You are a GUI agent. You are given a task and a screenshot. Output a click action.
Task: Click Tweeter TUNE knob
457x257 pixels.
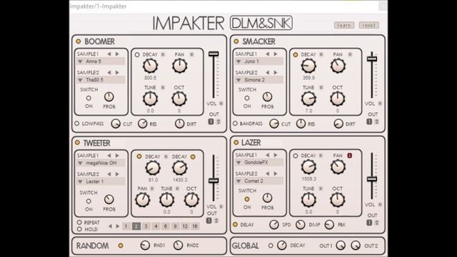[x=166, y=200]
